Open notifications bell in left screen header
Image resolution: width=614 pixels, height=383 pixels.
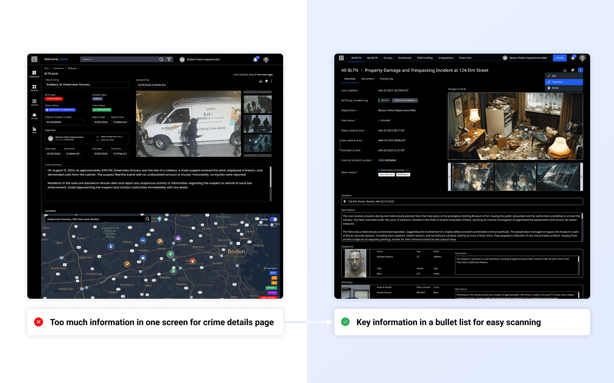pyautogui.click(x=255, y=60)
